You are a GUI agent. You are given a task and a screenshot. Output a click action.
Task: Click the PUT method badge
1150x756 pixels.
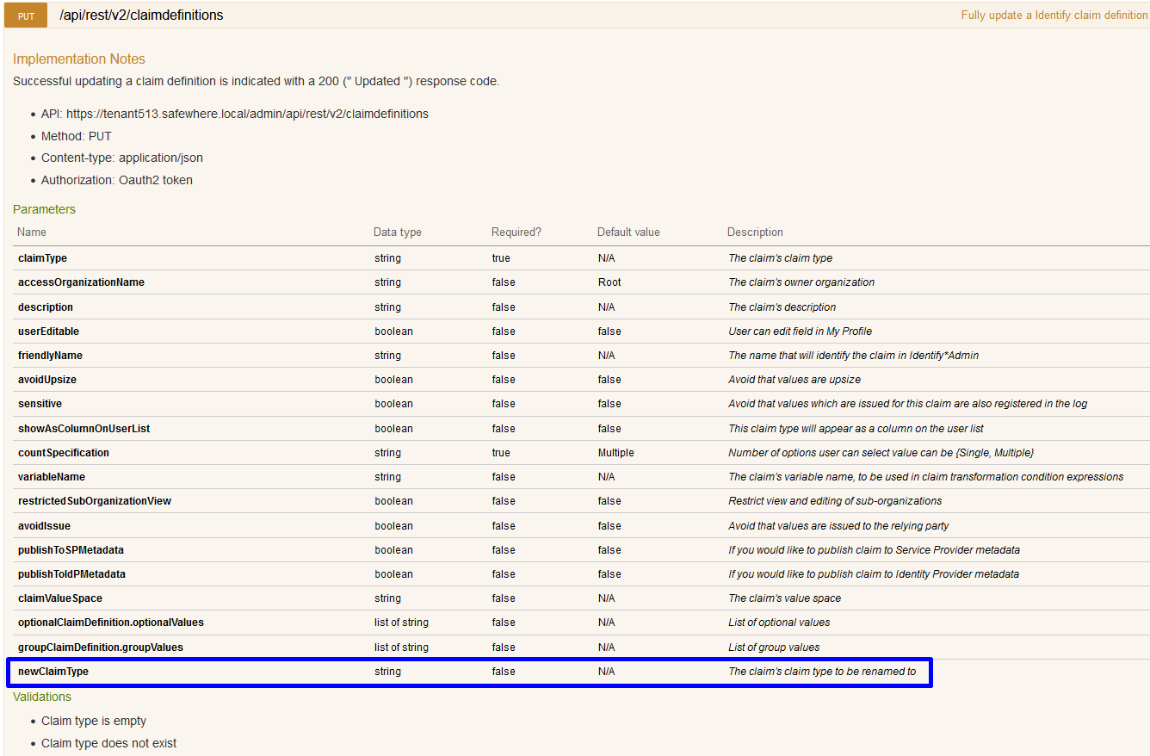(x=27, y=15)
